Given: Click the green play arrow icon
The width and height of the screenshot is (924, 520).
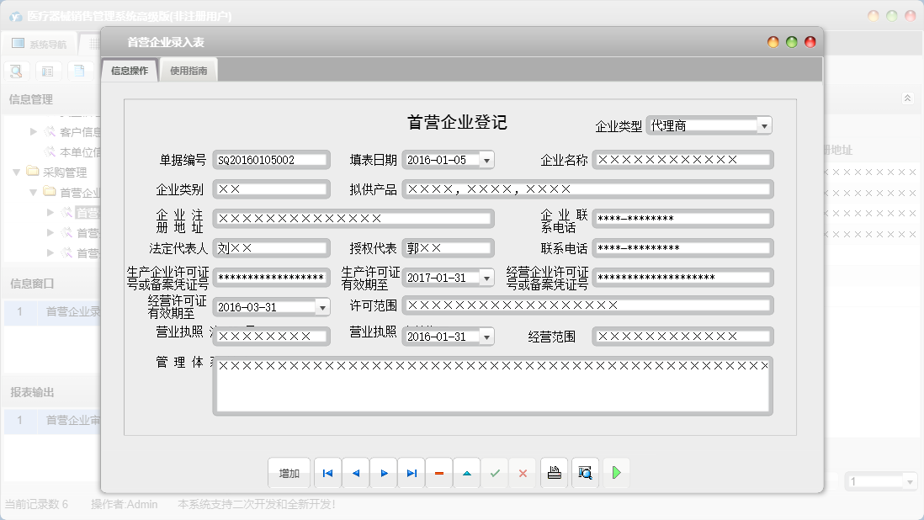Looking at the screenshot, I should (616, 473).
